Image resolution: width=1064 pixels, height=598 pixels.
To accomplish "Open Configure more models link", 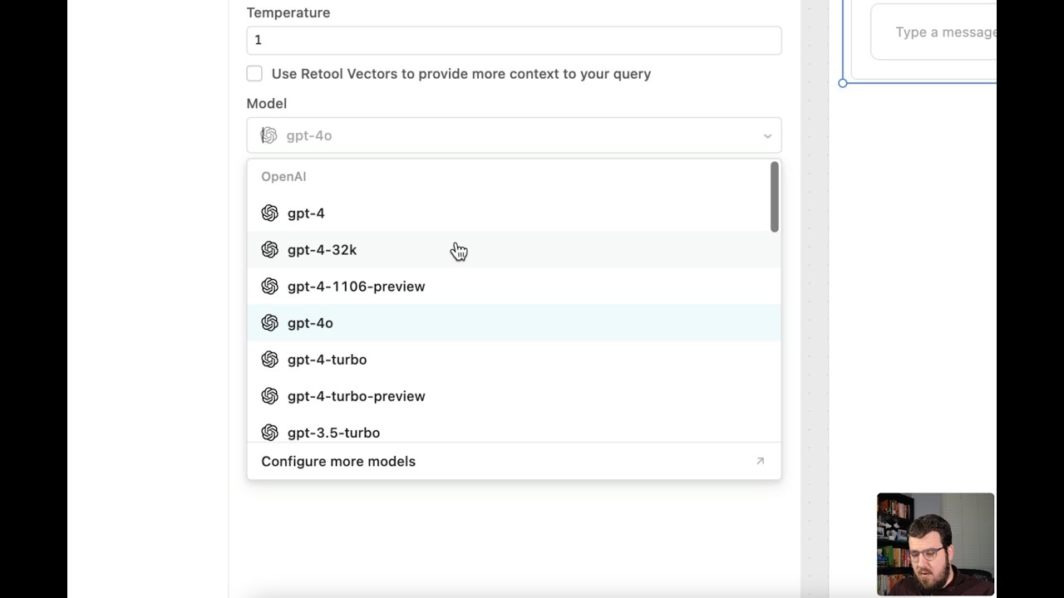I will (x=338, y=461).
